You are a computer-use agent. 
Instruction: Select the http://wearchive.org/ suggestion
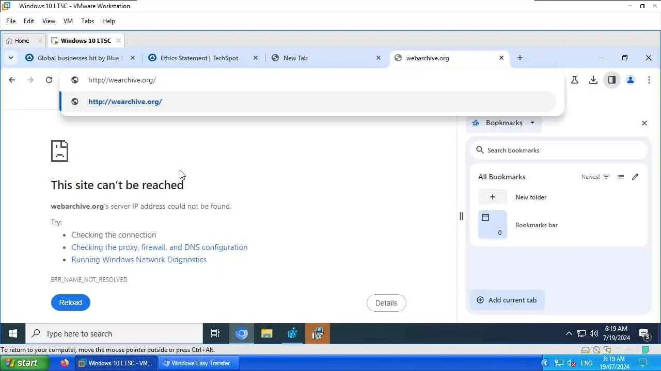click(308, 102)
